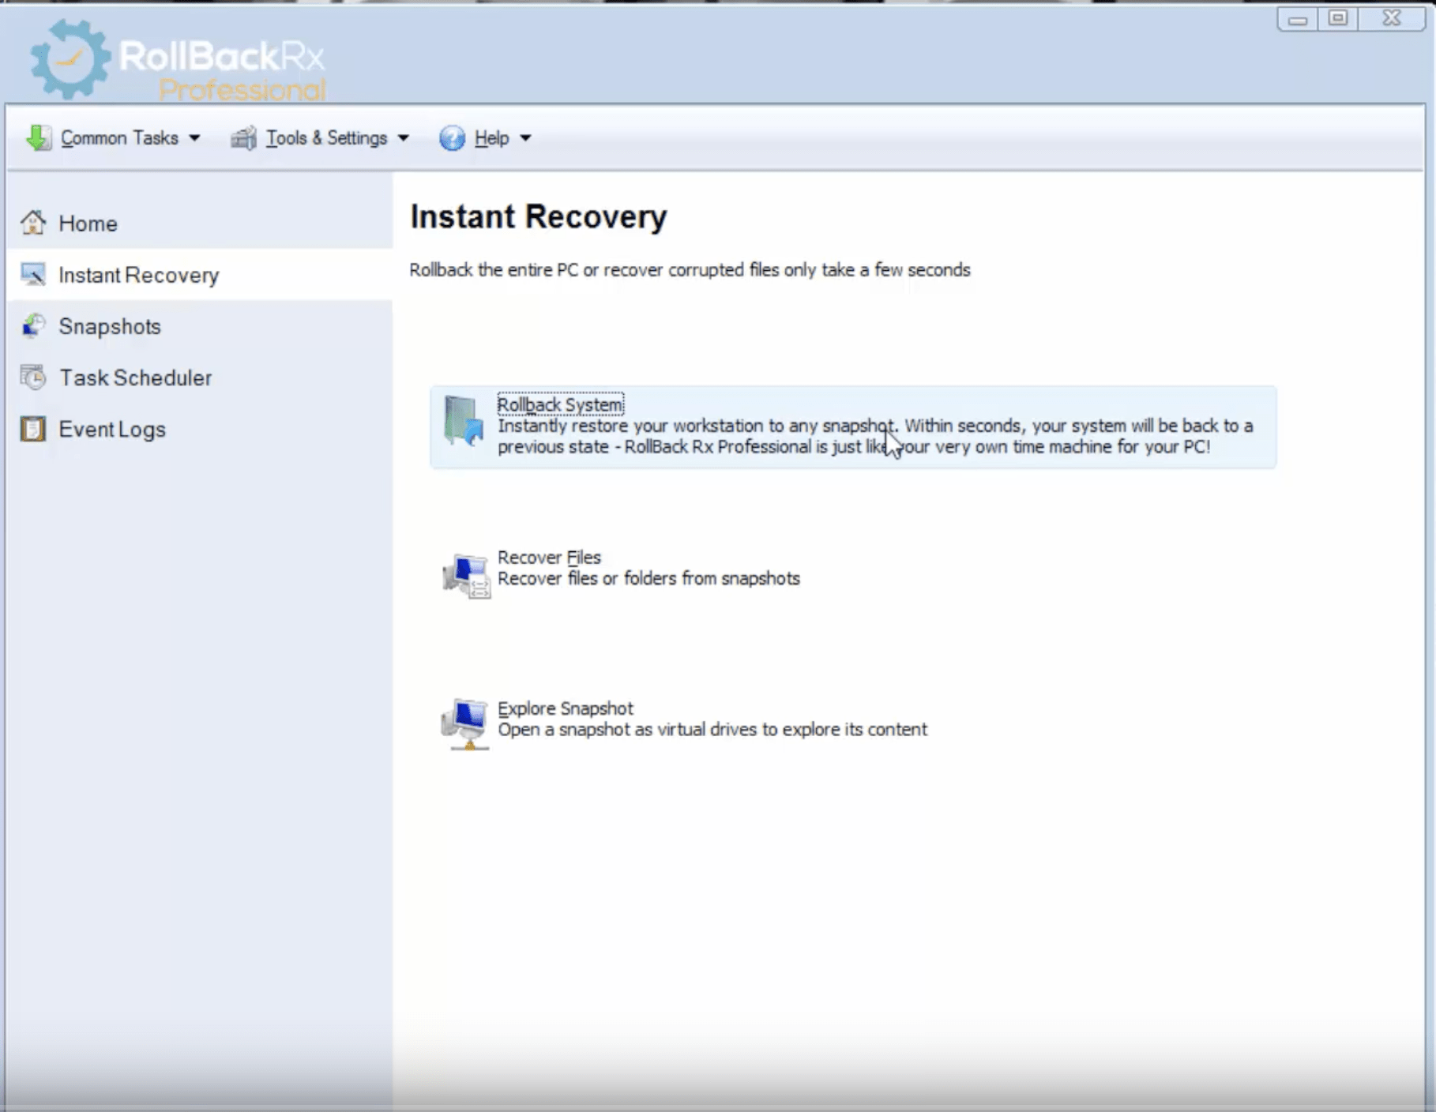Screen dimensions: 1436x1112
Task: Expand the Tools & Settings dropdown
Action: (404, 137)
